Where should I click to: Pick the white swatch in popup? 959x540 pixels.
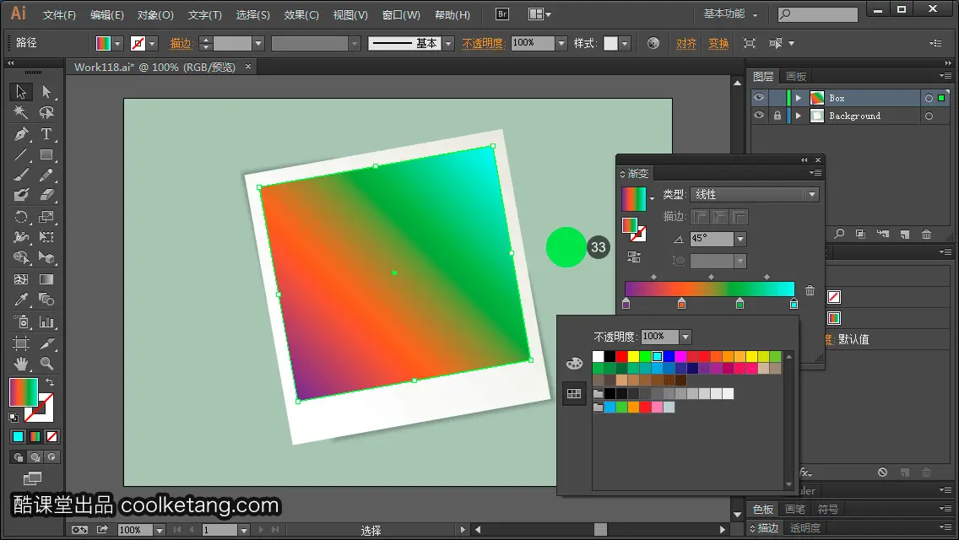599,356
